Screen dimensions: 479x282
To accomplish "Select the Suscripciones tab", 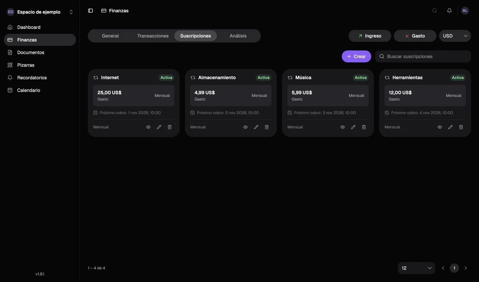I will (x=196, y=36).
